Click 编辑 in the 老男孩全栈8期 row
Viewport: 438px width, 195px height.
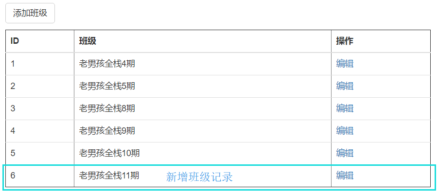click(345, 108)
